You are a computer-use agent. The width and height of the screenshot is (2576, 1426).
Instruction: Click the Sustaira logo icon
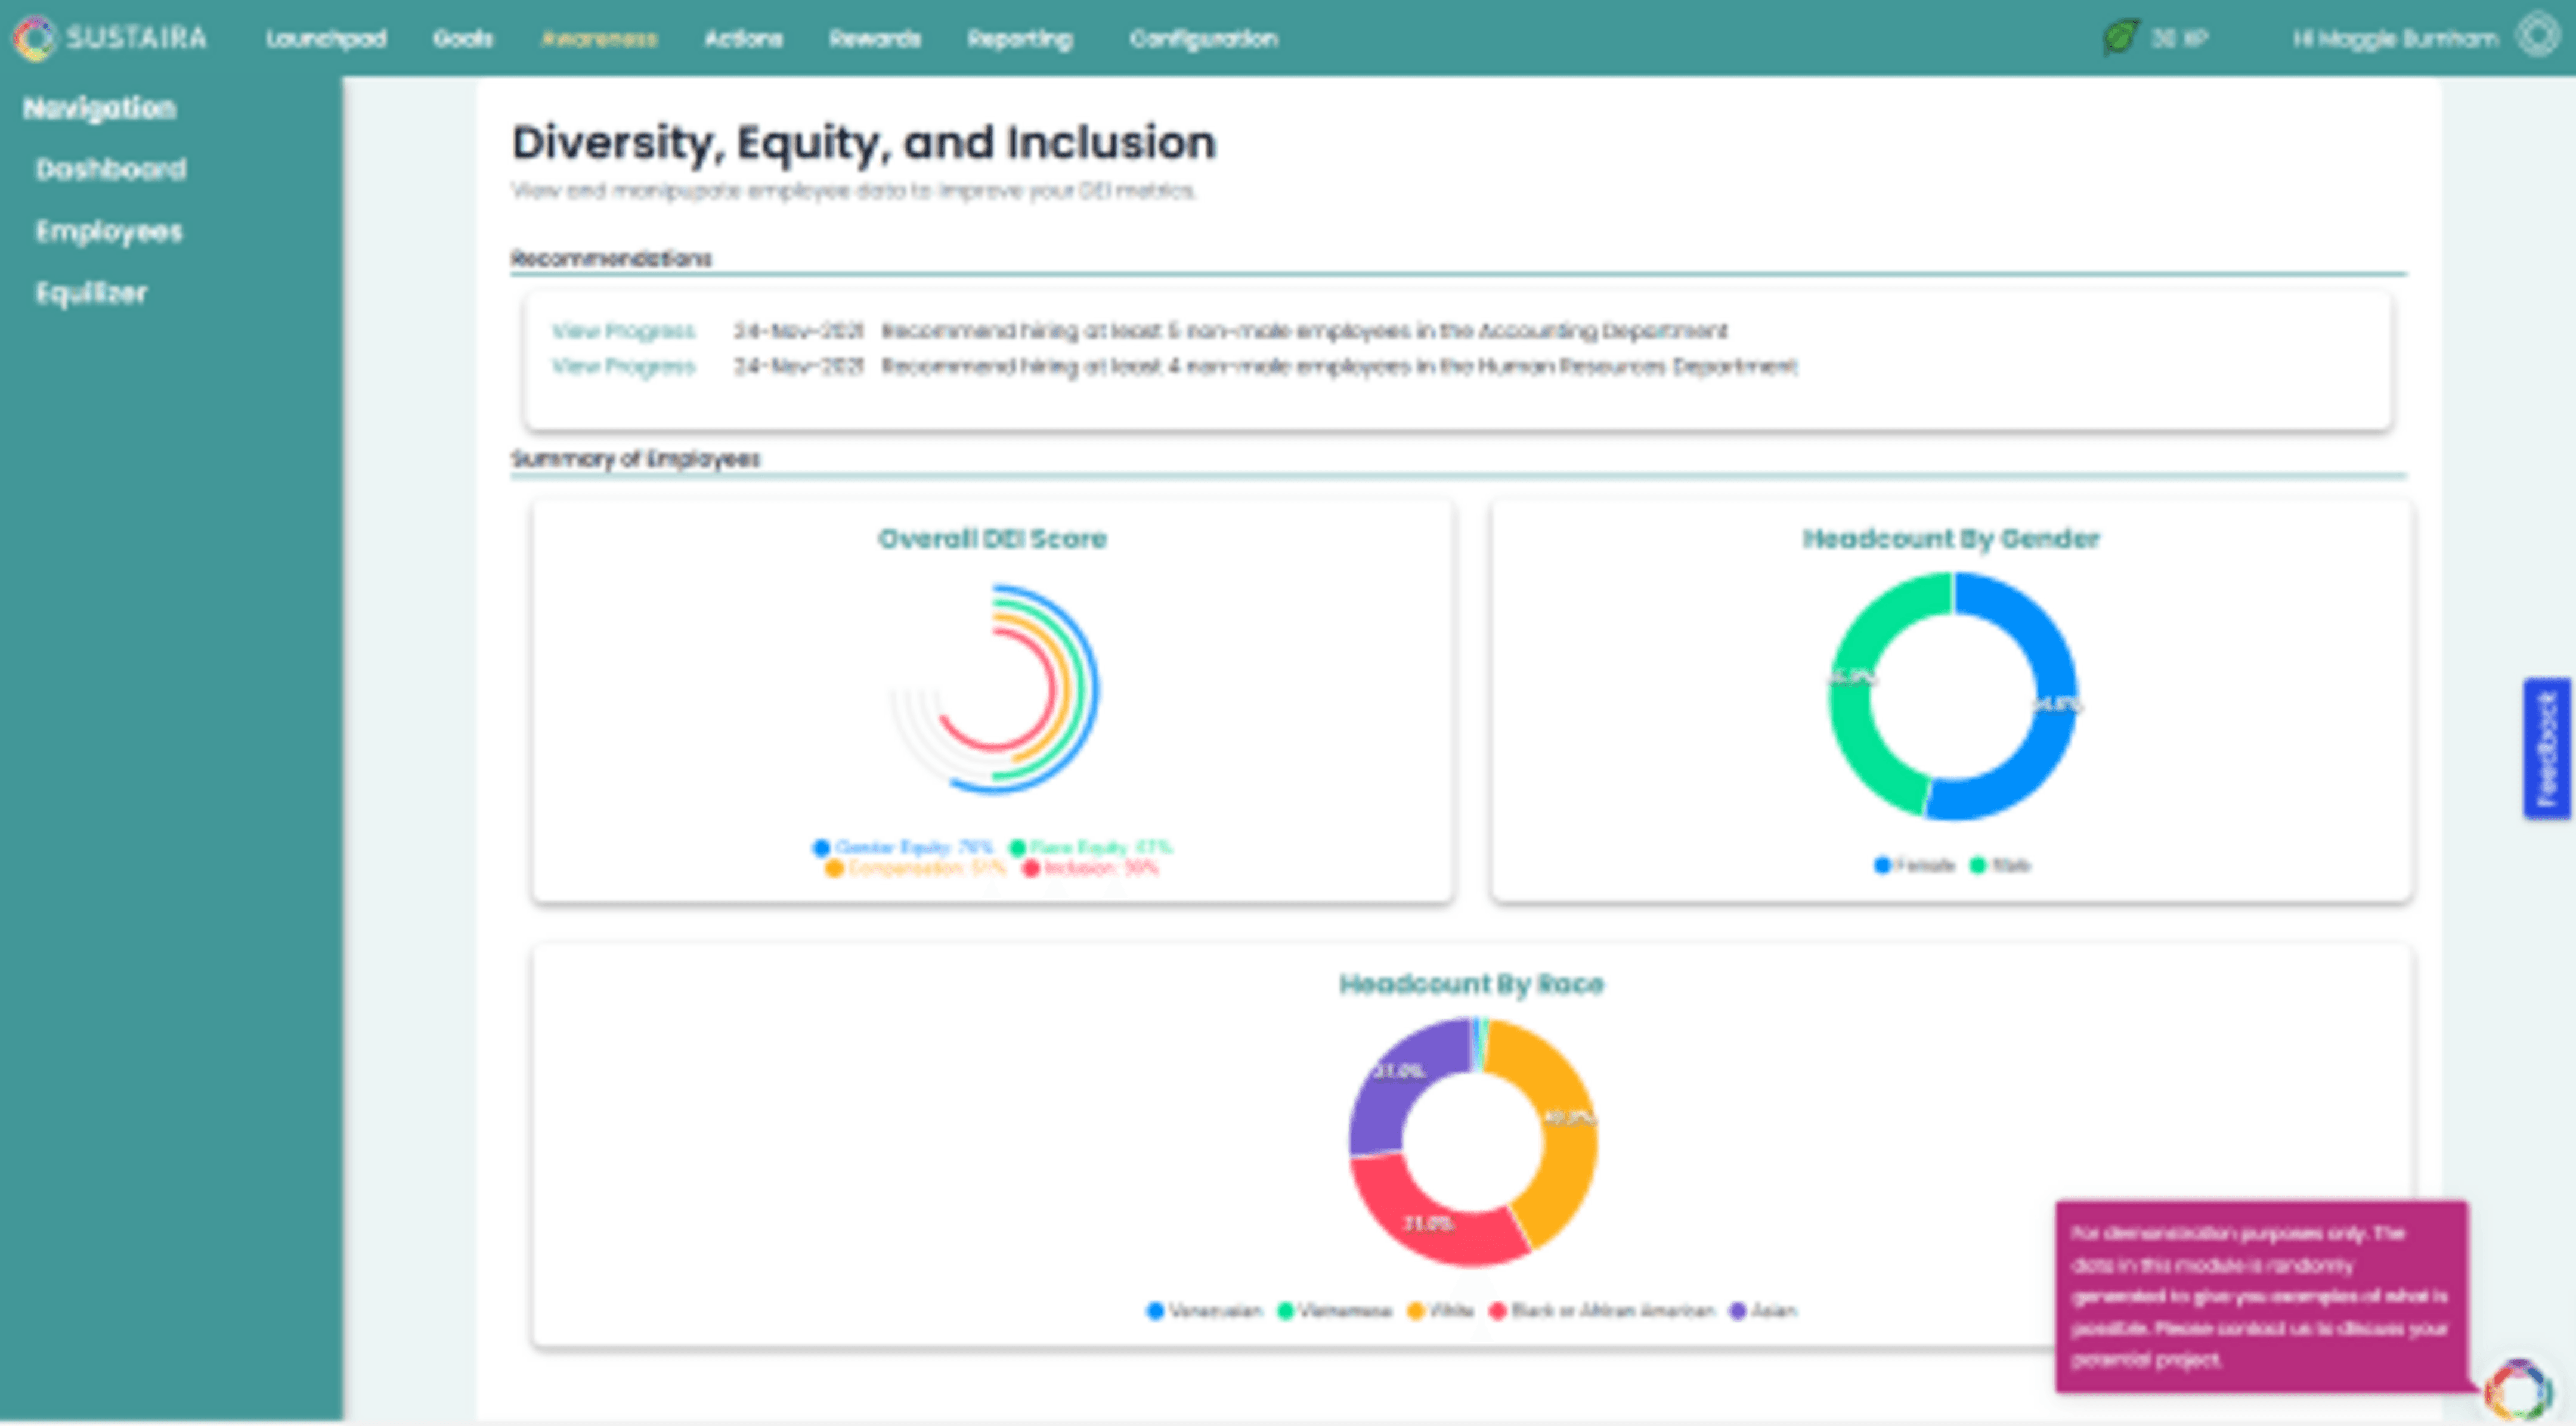pyautogui.click(x=34, y=38)
